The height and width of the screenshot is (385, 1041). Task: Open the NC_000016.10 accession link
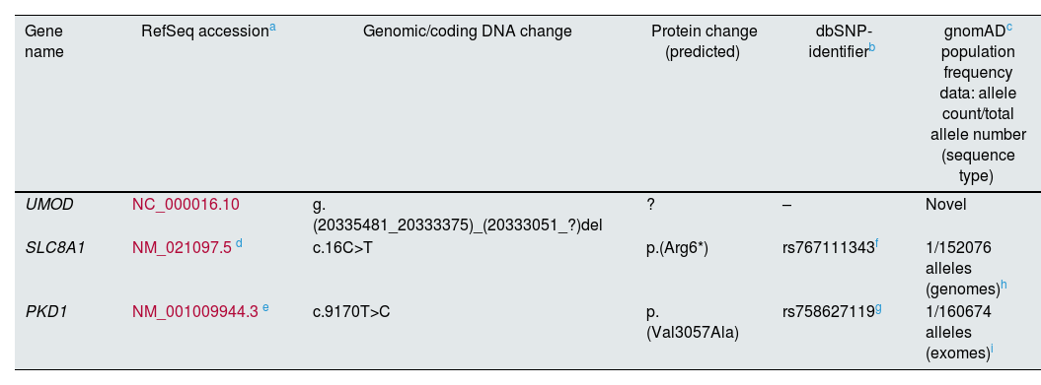pyautogui.click(x=186, y=205)
